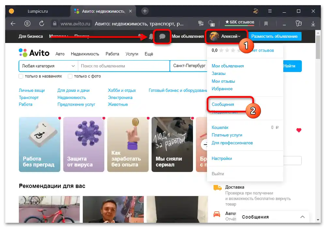Open Настройки in account menu
Screen dimensions: 326x228
point(222,158)
